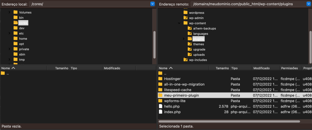Select the home folder icon
The image size is (312, 130).
tap(16, 38)
